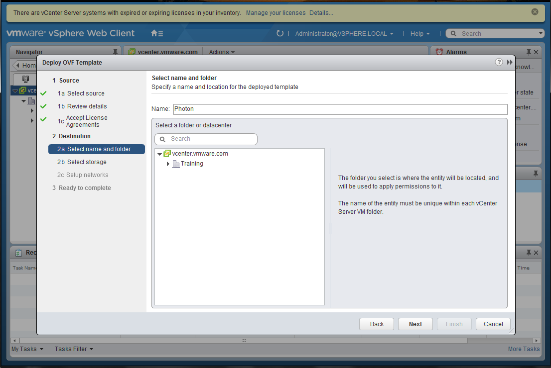Click the Cancel button
Viewport: 551px width, 368px height.
click(493, 324)
